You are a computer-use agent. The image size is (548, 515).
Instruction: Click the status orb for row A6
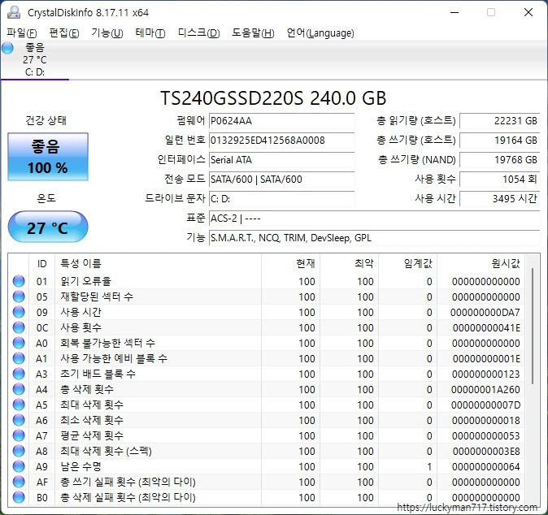pos(19,420)
